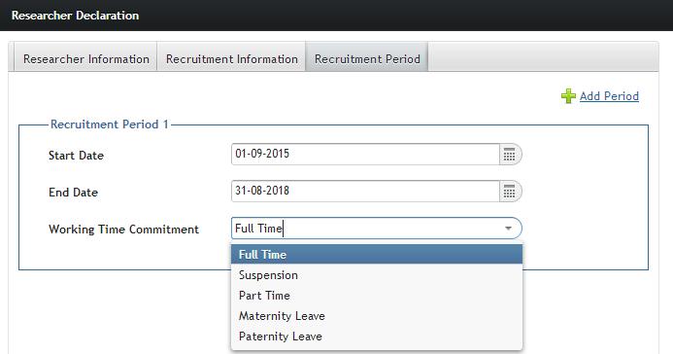Click into the Working Time Commitment field

pos(366,229)
